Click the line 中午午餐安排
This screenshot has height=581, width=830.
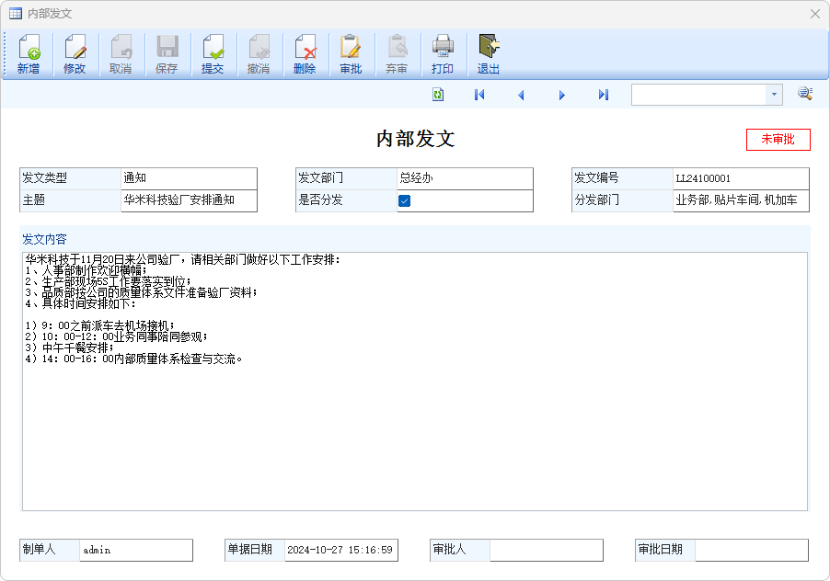(x=69, y=347)
